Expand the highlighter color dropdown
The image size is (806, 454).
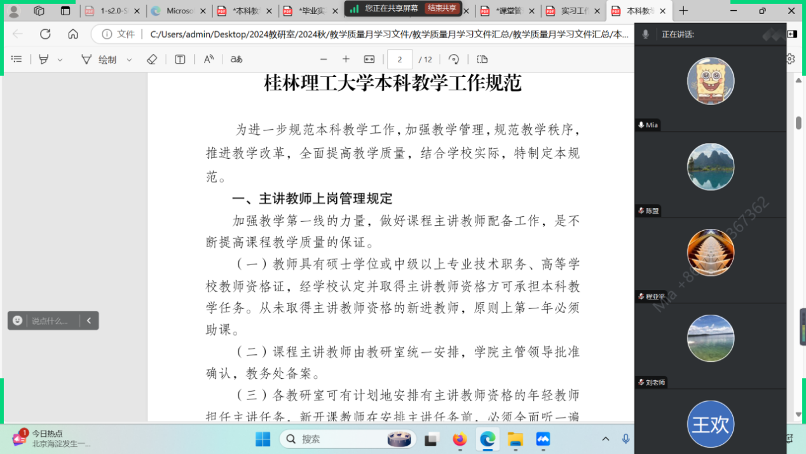tap(60, 60)
